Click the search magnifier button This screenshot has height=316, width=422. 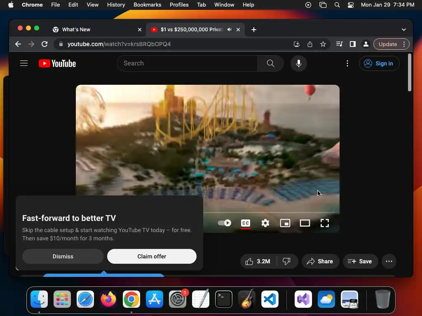coord(270,63)
